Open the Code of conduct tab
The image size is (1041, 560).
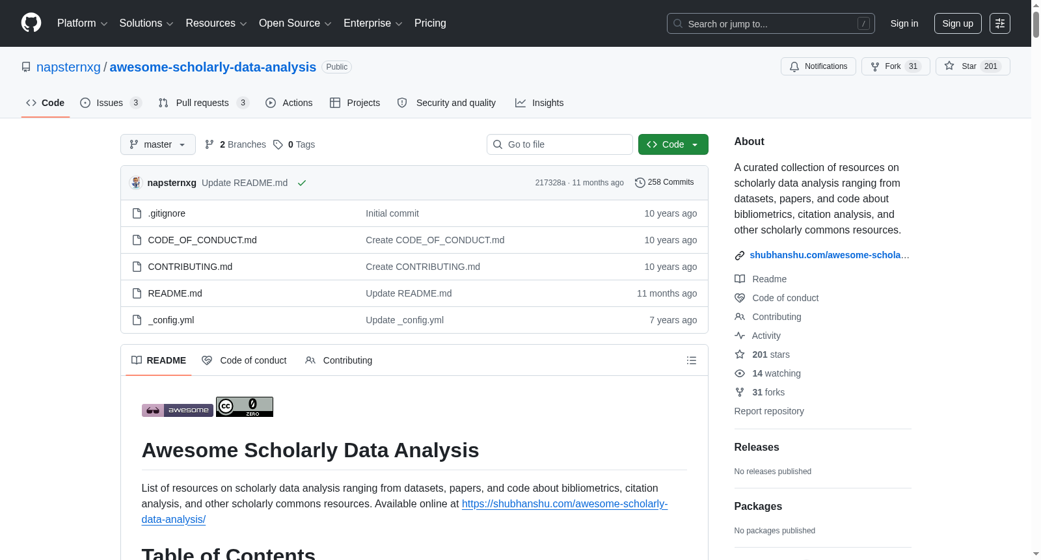pyautogui.click(x=244, y=360)
